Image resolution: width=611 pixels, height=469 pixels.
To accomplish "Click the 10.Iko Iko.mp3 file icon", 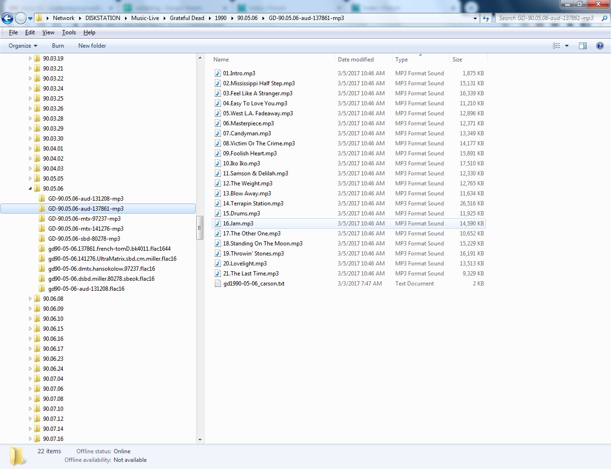I will coord(218,163).
